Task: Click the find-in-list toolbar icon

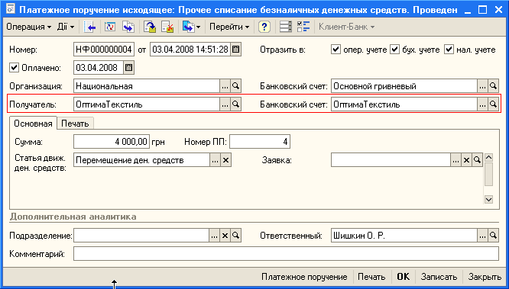Action: point(89,27)
